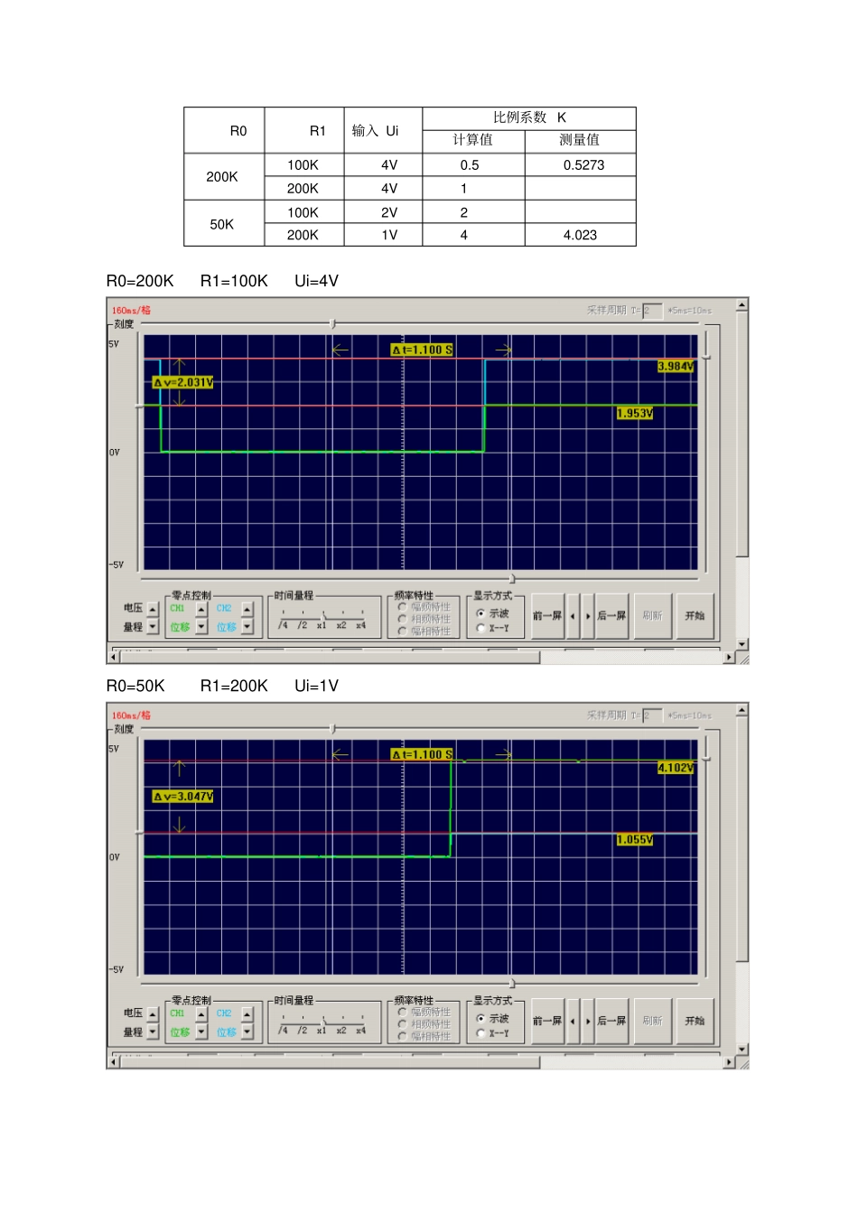Screen dimensions: 858x1215
Task: Click the 量程 down arrow in the R0=50K scope
Action: [153, 1031]
